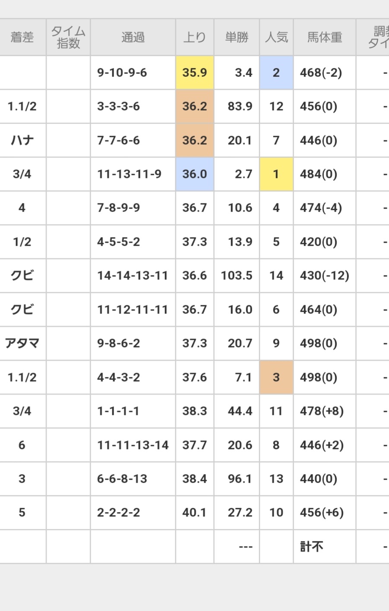
Task: Select the 430(-12) horse weight cell
Action: coord(325,275)
